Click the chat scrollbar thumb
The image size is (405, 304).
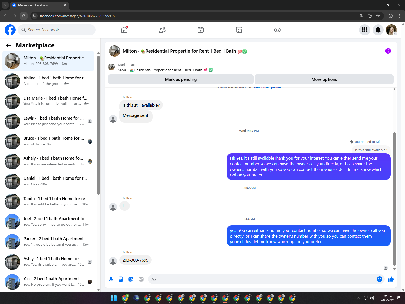click(394, 199)
